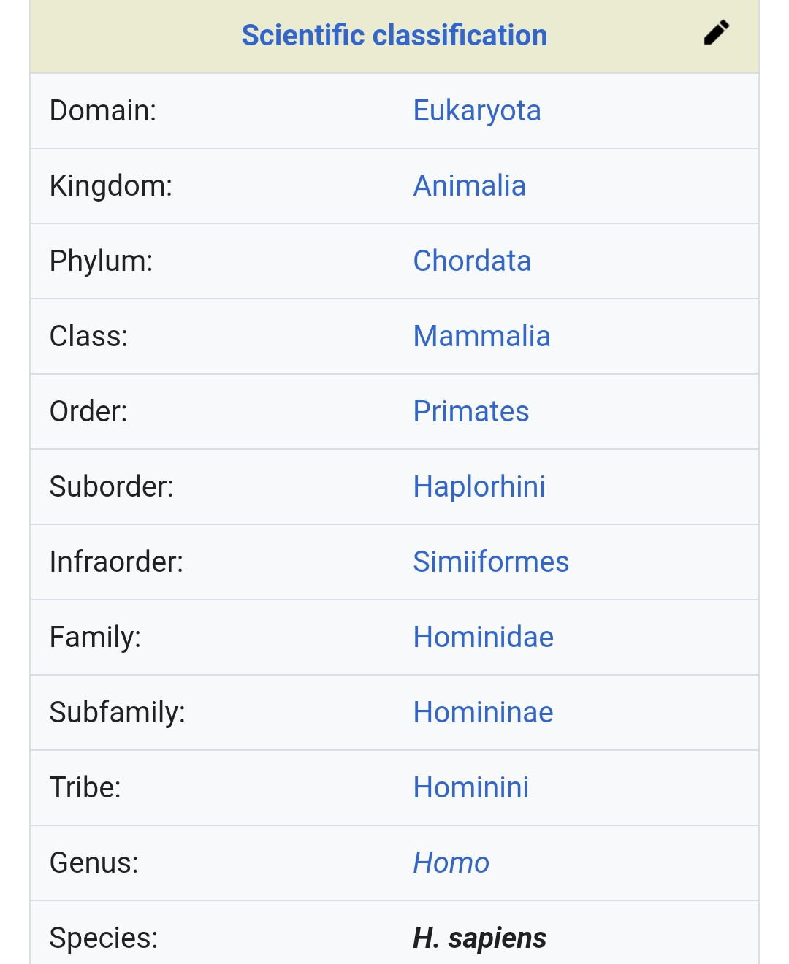Image resolution: width=789 pixels, height=964 pixels.
Task: Open the Simiiformes infraorder link
Action: [x=491, y=562]
